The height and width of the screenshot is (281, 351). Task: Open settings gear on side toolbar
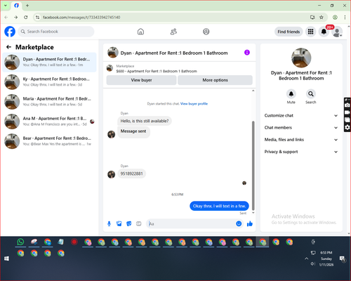point(347,127)
